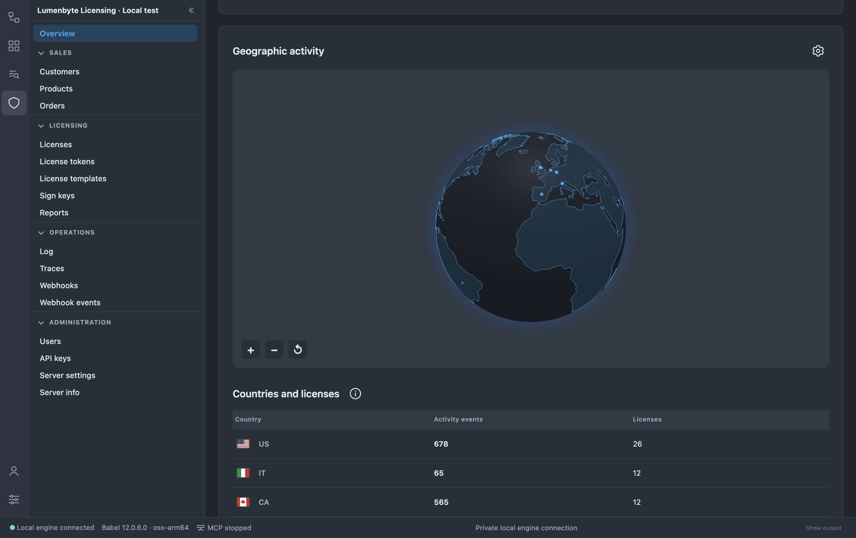Open the user account icon in the rail

[x=14, y=471]
